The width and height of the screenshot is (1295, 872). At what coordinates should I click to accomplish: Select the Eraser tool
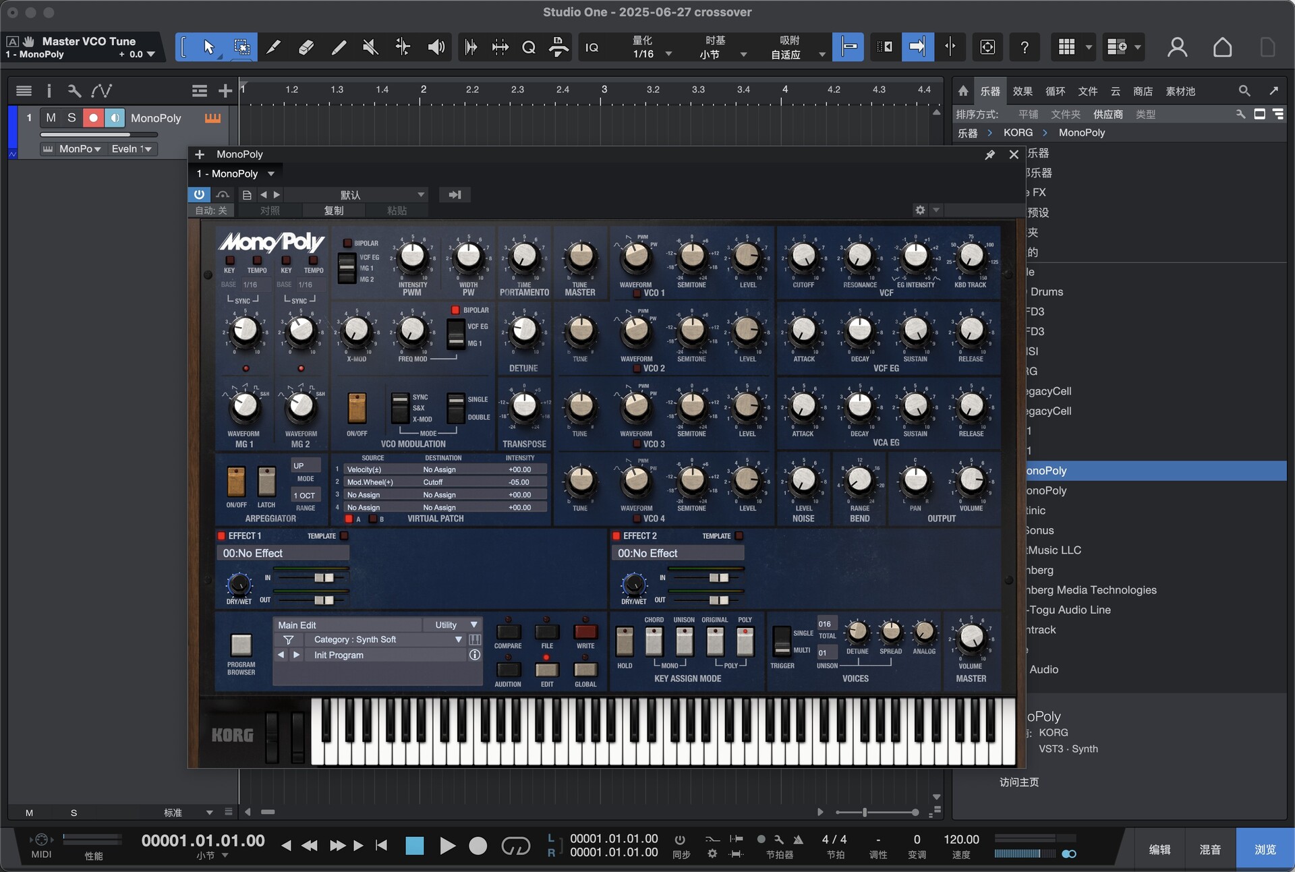coord(306,47)
